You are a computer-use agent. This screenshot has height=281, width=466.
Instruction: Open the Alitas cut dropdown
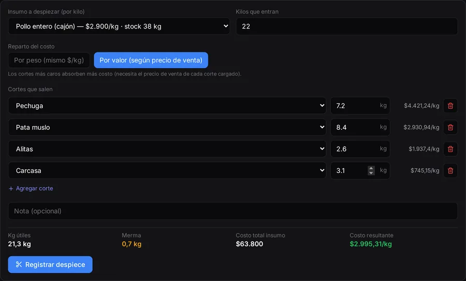pos(167,149)
